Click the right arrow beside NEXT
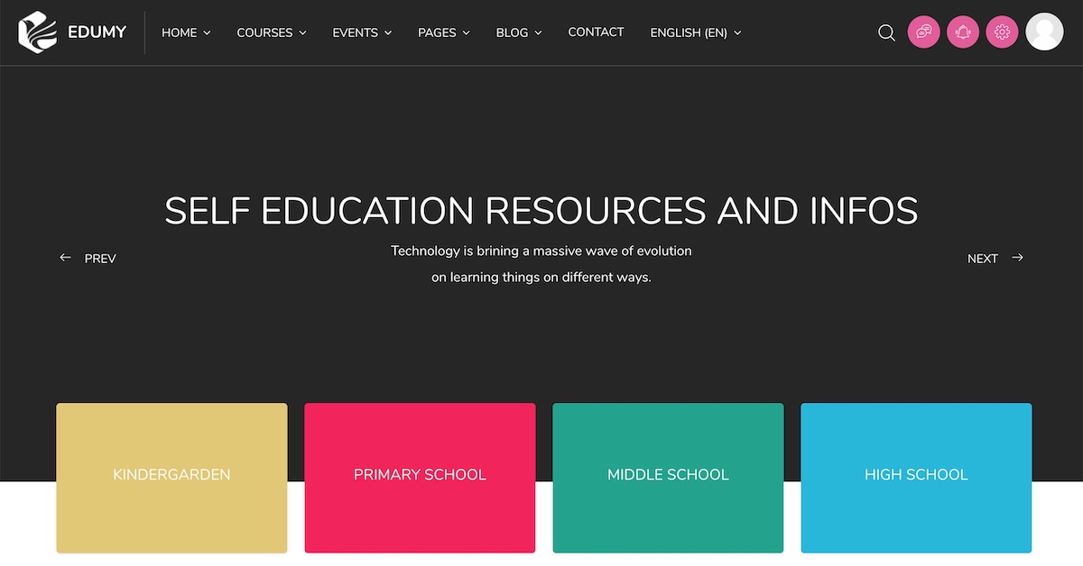 point(1017,258)
